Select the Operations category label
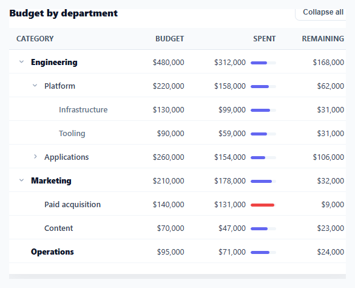 pos(52,252)
